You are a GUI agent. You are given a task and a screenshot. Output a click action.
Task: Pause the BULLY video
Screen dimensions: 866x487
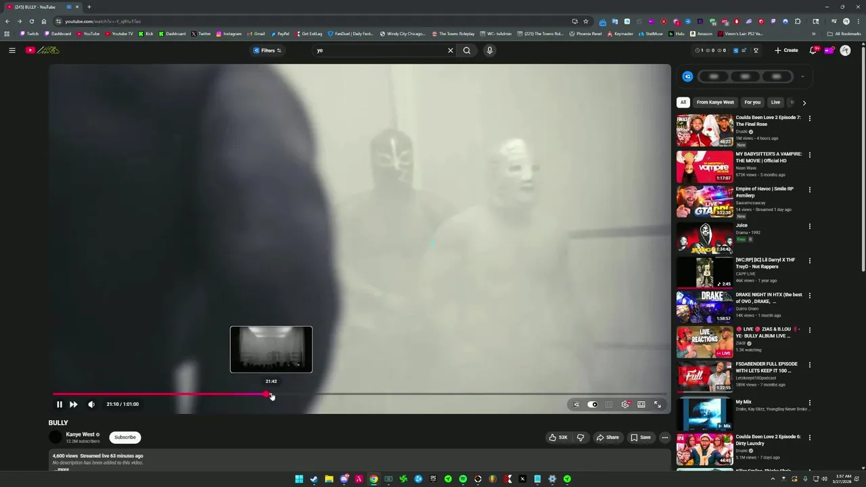point(60,404)
